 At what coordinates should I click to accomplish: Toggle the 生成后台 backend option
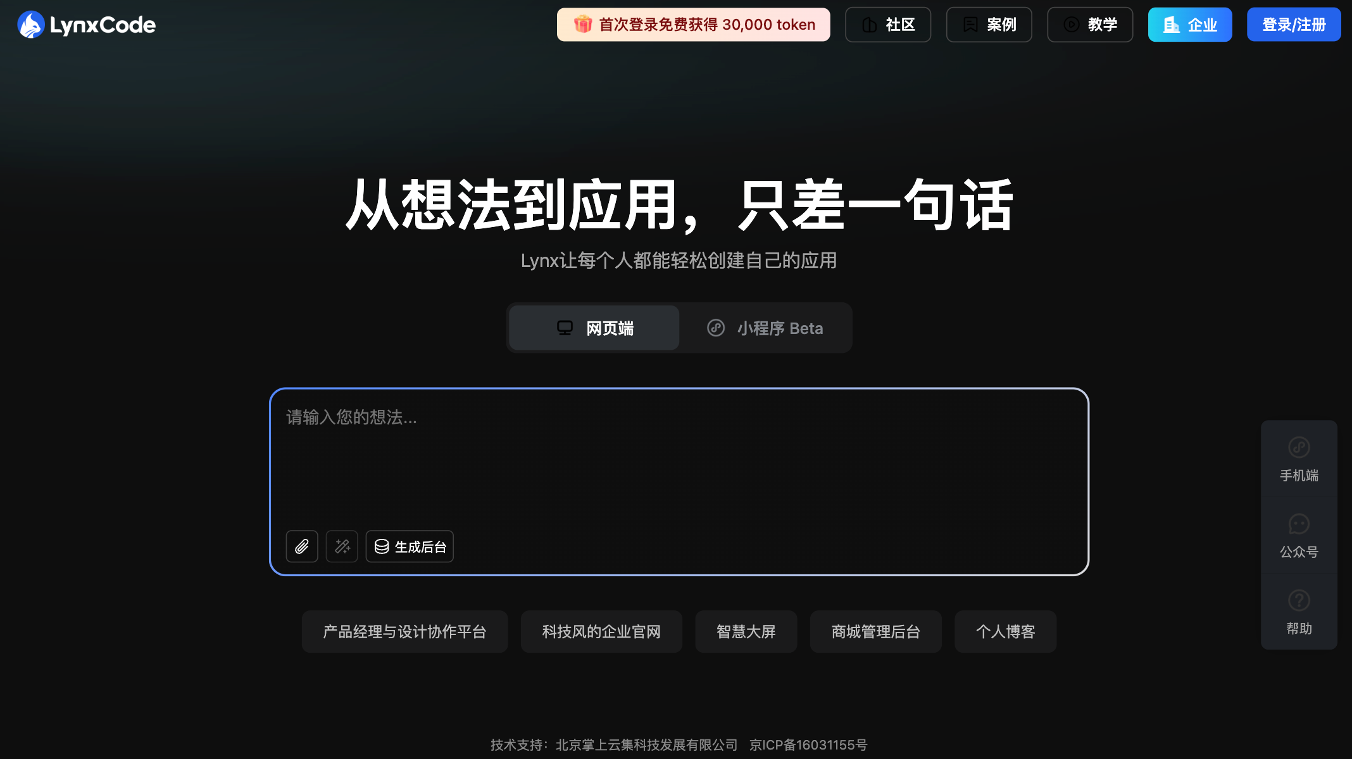pyautogui.click(x=410, y=546)
